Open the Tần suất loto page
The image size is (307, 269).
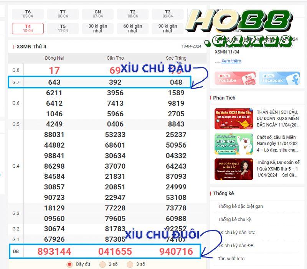[231, 259]
